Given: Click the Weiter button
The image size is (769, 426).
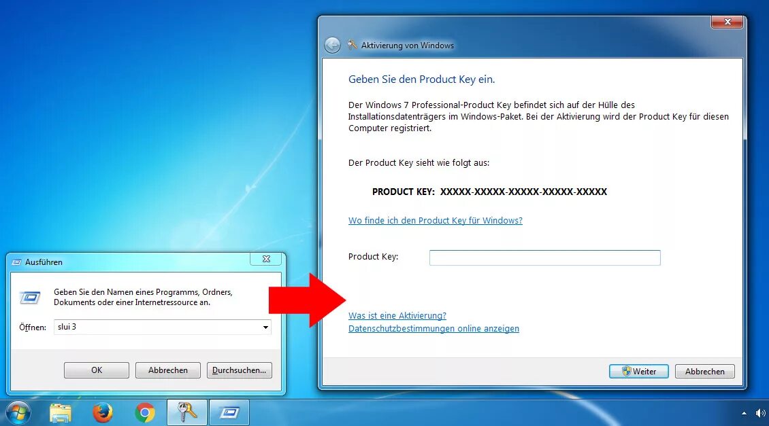Looking at the screenshot, I should (x=639, y=371).
